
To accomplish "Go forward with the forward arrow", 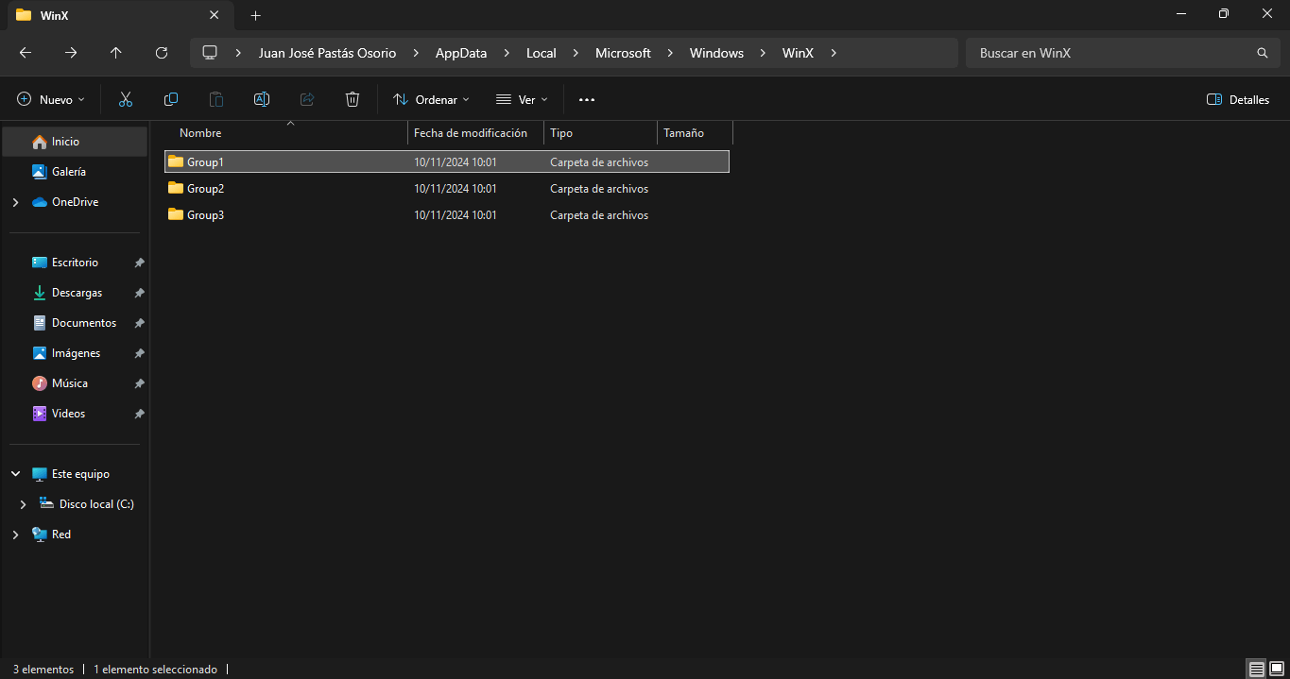I will click(71, 53).
